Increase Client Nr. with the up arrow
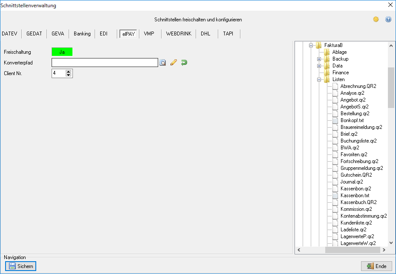This screenshot has height=274, width=396. point(69,71)
